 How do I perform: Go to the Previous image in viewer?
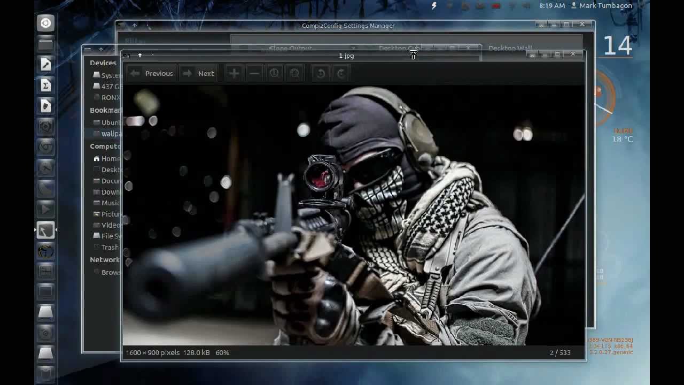pyautogui.click(x=152, y=73)
